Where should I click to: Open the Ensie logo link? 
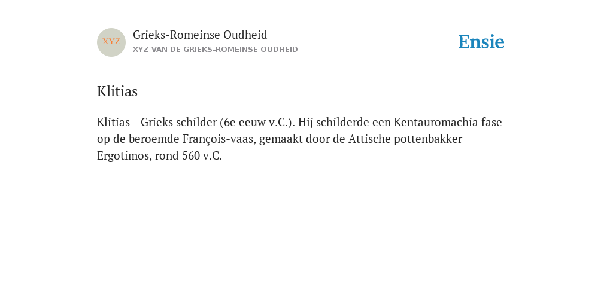pyautogui.click(x=481, y=42)
